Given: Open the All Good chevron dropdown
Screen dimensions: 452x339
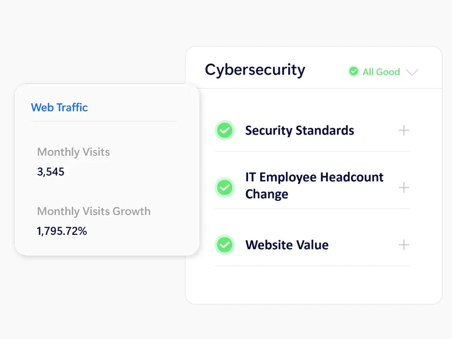Looking at the screenshot, I should tap(412, 72).
